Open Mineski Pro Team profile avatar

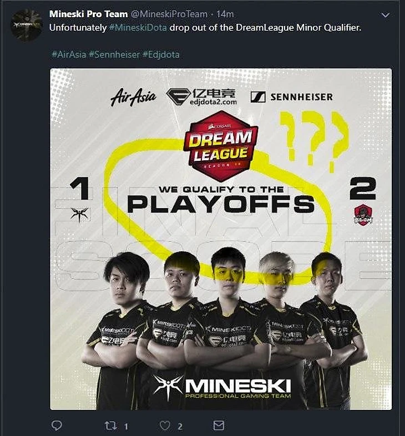pyautogui.click(x=26, y=25)
